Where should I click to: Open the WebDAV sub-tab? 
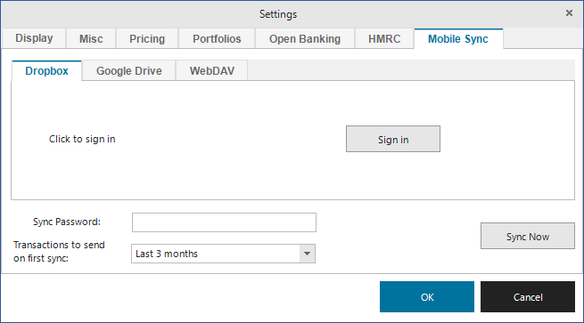212,70
